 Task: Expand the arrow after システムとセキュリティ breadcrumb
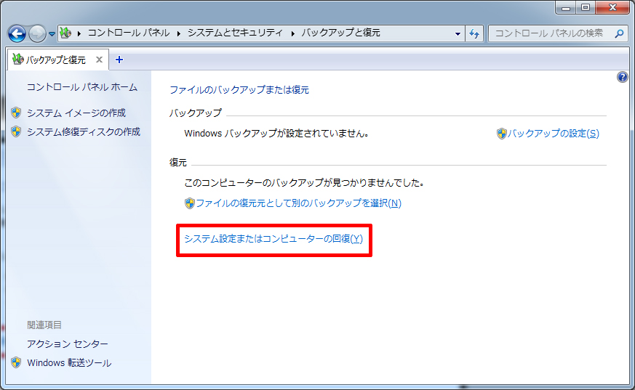(x=293, y=33)
